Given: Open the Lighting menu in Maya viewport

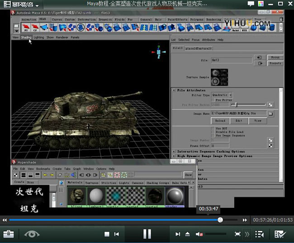Looking at the screenshot, I should [x=39, y=37].
